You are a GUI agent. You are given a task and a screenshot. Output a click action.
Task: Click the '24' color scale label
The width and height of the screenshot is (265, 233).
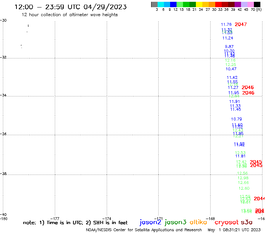point(201,10)
